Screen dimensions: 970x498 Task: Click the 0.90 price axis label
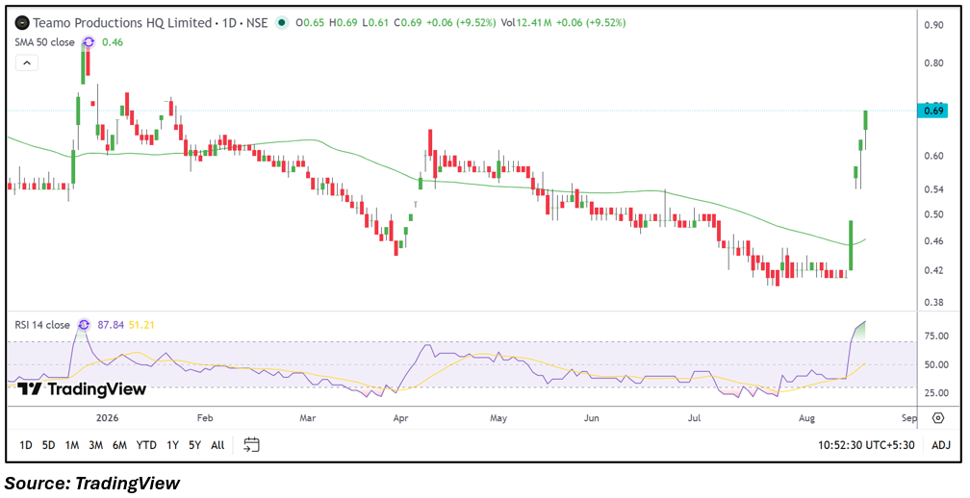click(932, 25)
